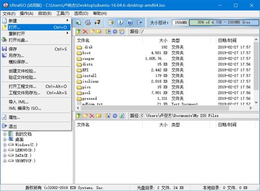Screen dimensions: 260x191
Task: Open the 新建 submenu
Action: [36, 21]
